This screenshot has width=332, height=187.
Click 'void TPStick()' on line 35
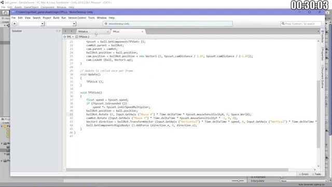[91, 92]
